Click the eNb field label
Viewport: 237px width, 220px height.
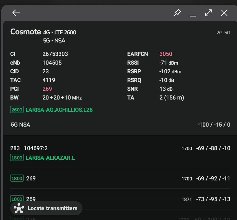click(x=15, y=63)
